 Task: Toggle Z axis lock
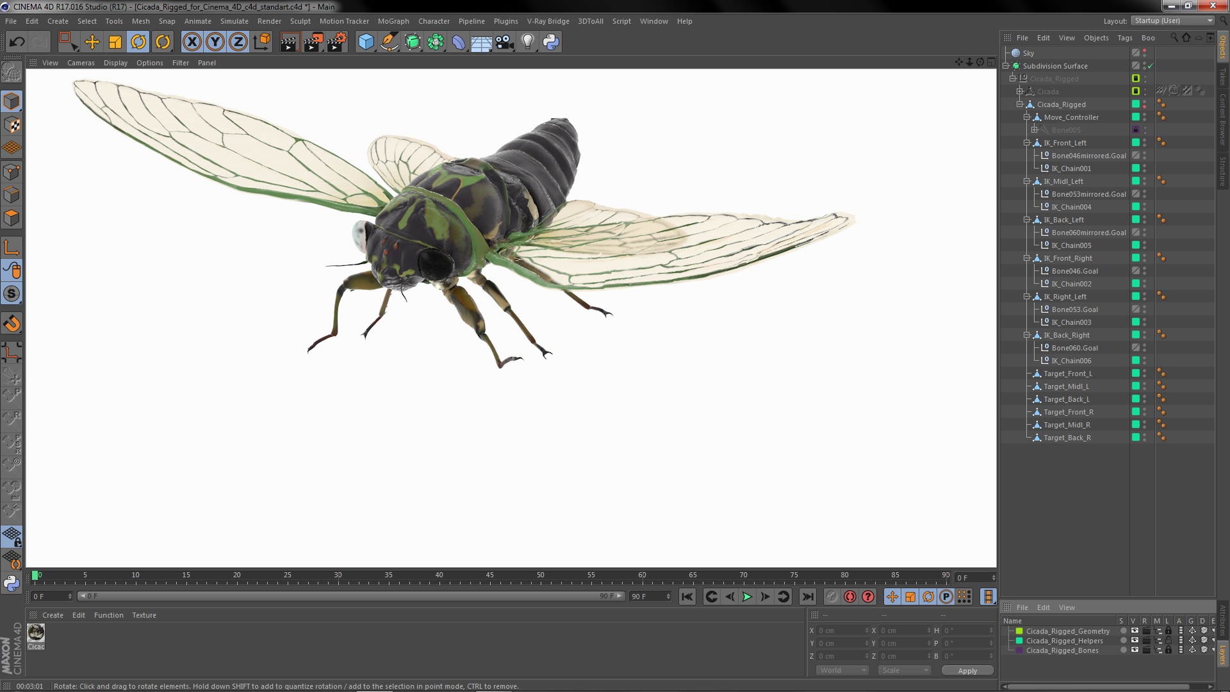click(x=238, y=42)
